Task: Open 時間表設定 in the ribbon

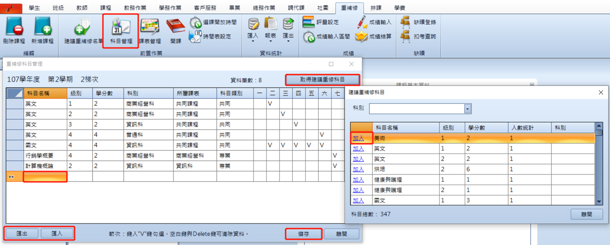Action: point(211,36)
